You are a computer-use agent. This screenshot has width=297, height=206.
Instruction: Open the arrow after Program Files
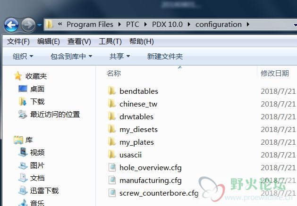click(119, 25)
